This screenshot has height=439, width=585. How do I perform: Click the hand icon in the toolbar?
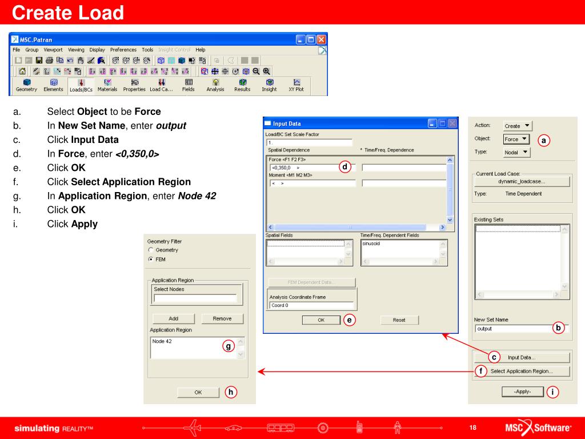[81, 60]
